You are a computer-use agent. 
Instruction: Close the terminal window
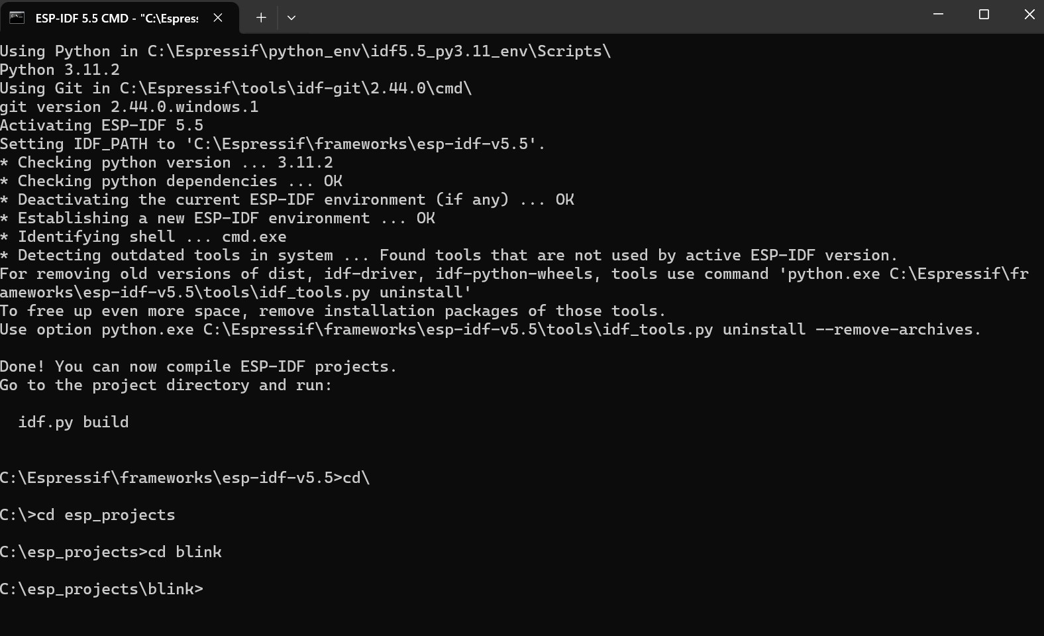[x=1029, y=15]
